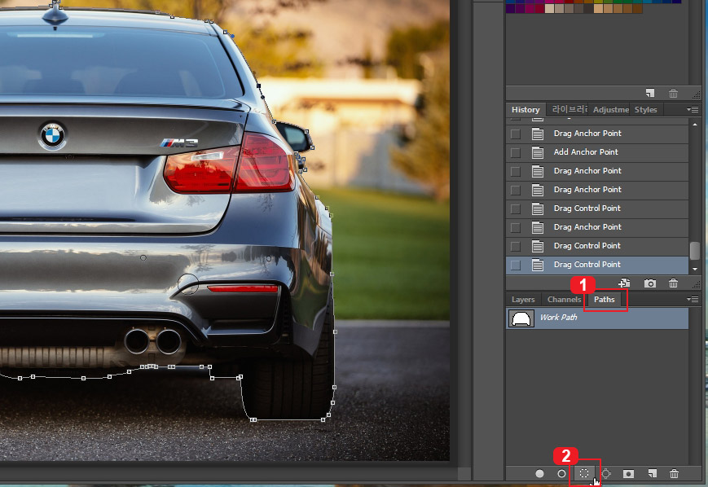This screenshot has height=487, width=708.
Task: Select the Add Anchor Point history state
Action: pyautogui.click(x=597, y=152)
